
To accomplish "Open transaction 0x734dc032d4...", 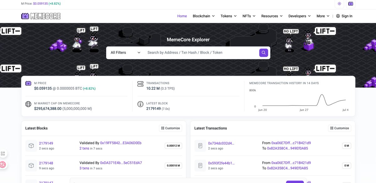I will click(221, 143).
